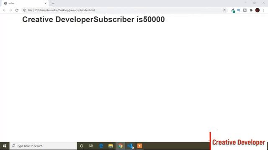The image size is (268, 150).
Task: Open the Chrome profile avatar
Action: point(258,10)
